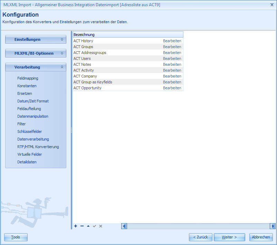Open Bearbeiten for ACT Opportunity
This screenshot has width=277, height=245.
(x=172, y=88)
